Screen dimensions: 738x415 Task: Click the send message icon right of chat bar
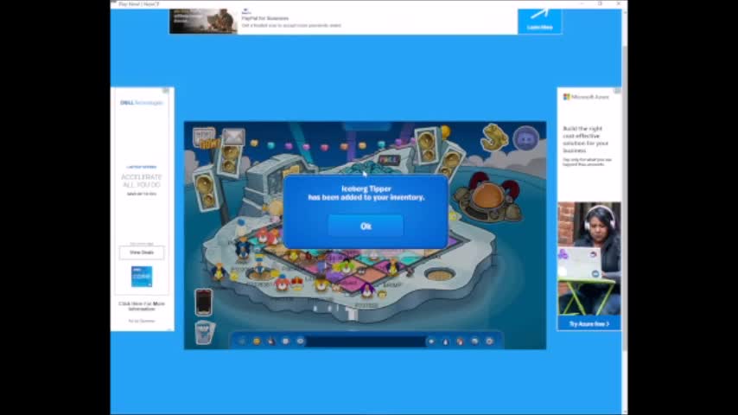coord(431,341)
